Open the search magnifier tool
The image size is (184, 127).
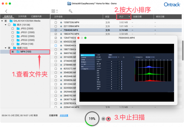coord(70,11)
